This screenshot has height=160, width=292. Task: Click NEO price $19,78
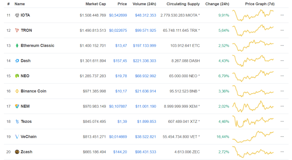121,76
